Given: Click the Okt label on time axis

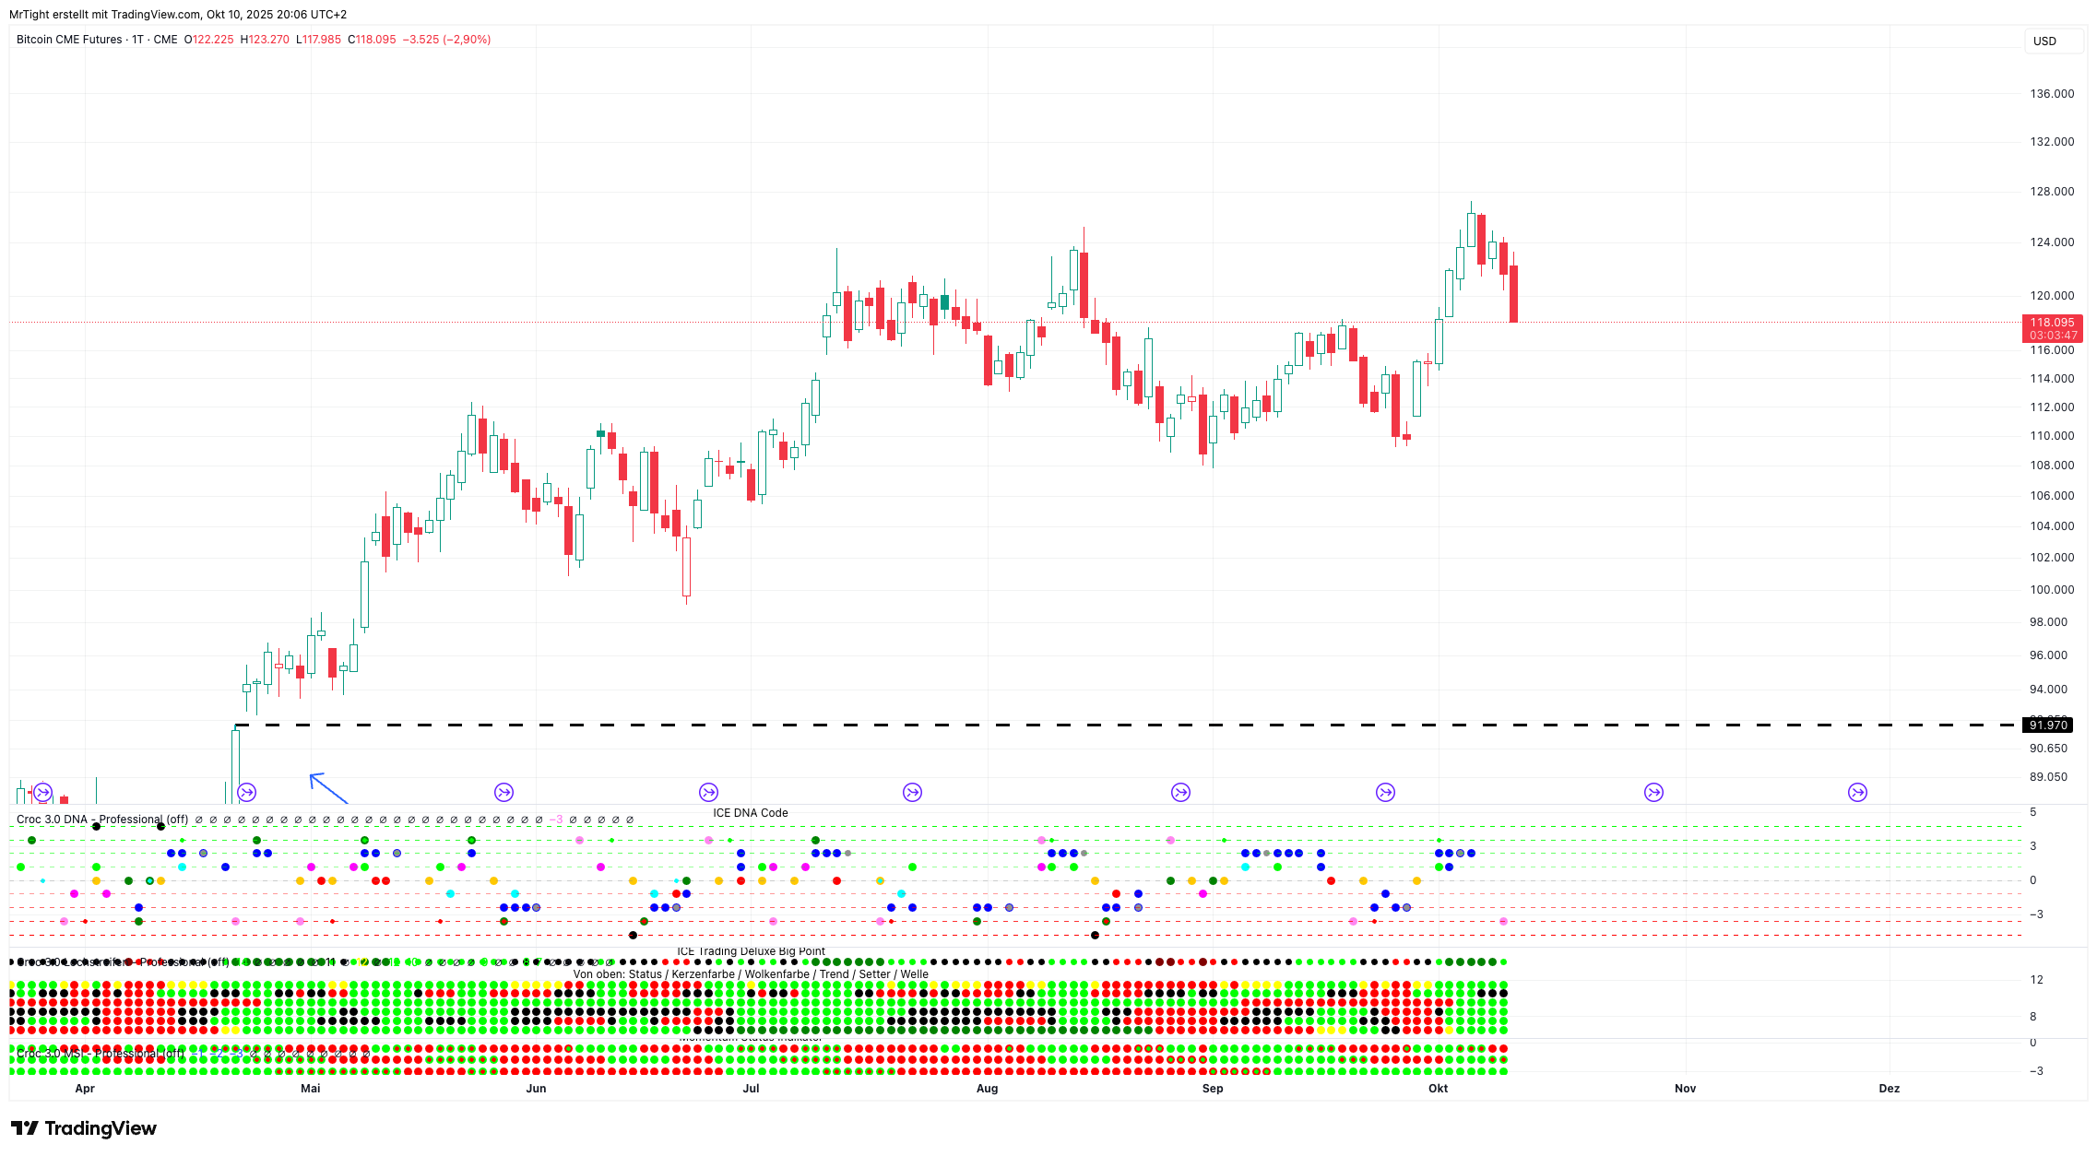Looking at the screenshot, I should tap(1438, 1089).
